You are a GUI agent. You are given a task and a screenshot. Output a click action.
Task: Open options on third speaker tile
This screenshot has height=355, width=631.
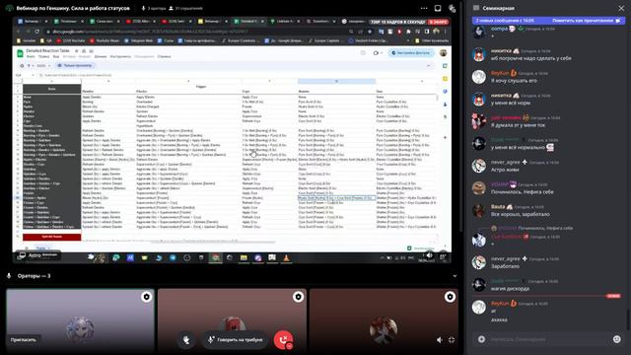450,297
